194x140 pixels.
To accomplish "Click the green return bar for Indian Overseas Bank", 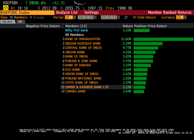I will (x=148, y=44).
